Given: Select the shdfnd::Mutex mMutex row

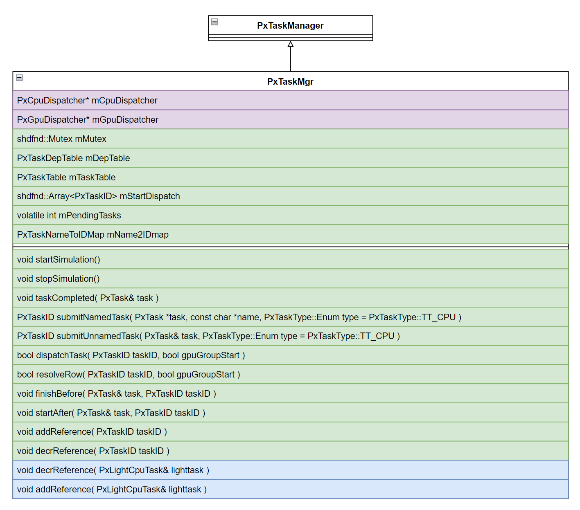Looking at the screenshot, I should point(62,139).
